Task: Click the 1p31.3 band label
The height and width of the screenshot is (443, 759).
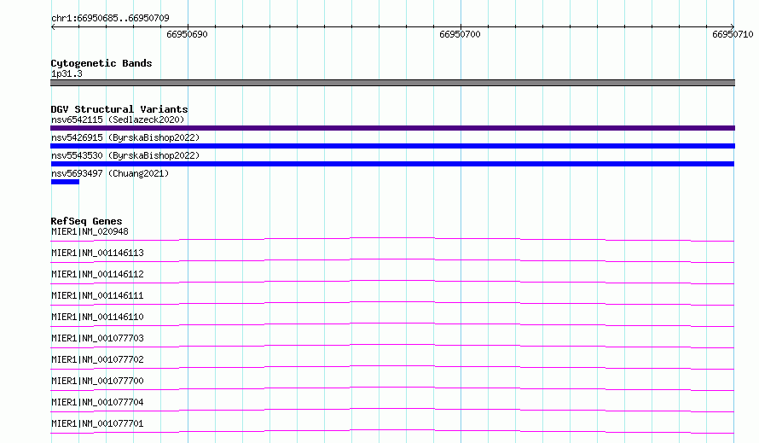Action: (67, 73)
